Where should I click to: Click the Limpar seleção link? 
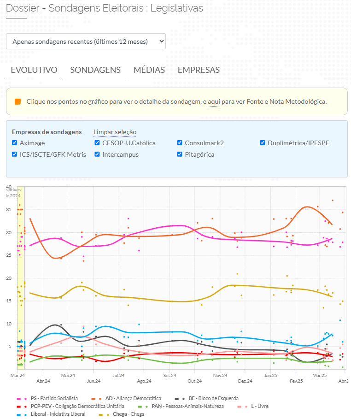coord(115,132)
